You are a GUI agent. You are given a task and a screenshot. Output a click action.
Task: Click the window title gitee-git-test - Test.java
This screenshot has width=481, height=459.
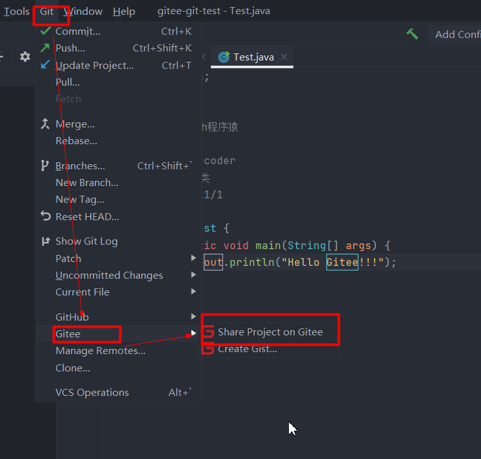214,11
